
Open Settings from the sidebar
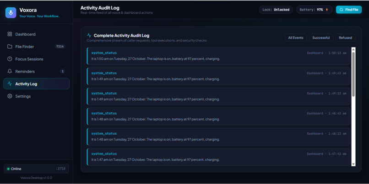click(36, 96)
